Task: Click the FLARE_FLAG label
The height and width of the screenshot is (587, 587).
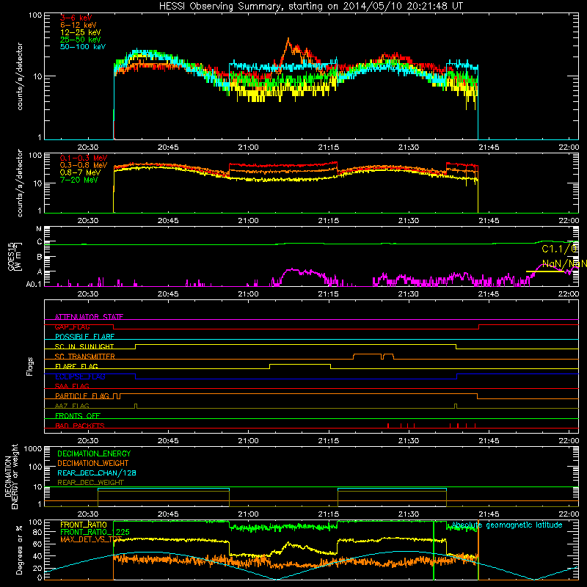Action: pyautogui.click(x=76, y=366)
